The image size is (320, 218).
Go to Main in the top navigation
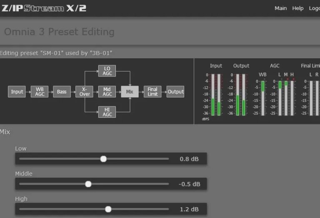coord(280,8)
